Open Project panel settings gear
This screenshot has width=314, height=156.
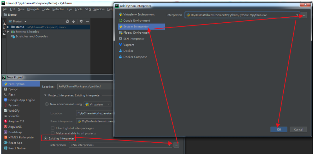[81, 22]
